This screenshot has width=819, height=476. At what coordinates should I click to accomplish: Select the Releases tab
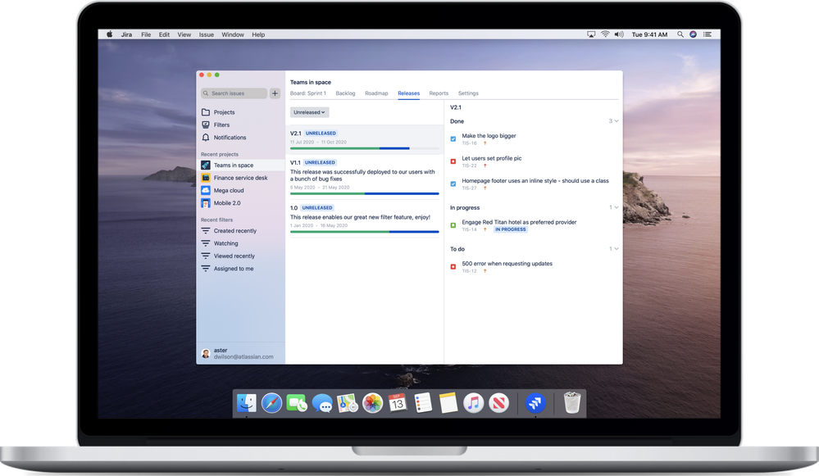pyautogui.click(x=408, y=93)
